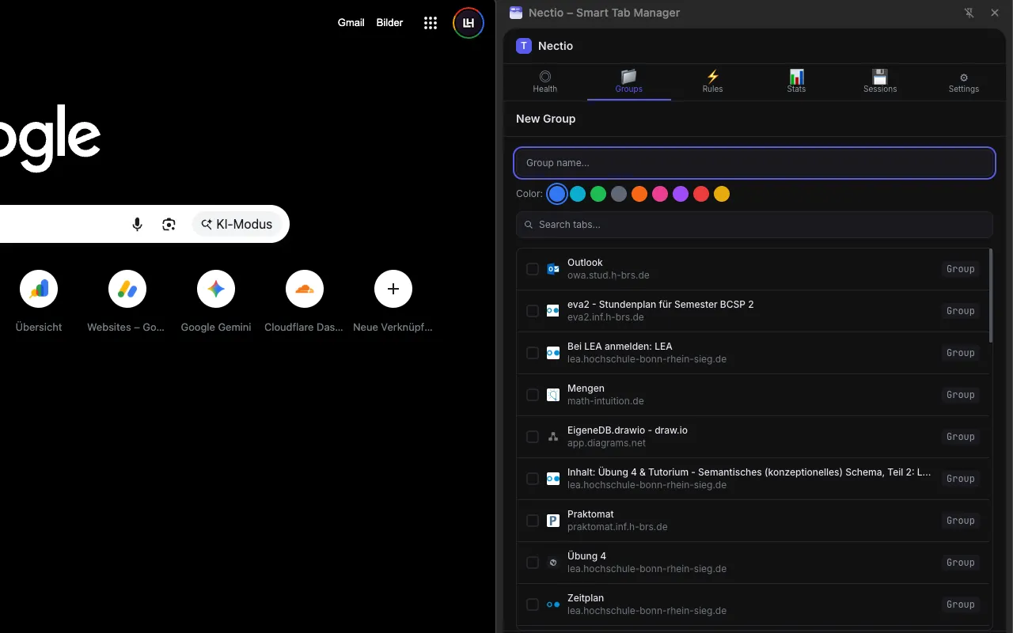Click the Inhalt: Übung 4 & Tutorium favicon

(x=553, y=479)
